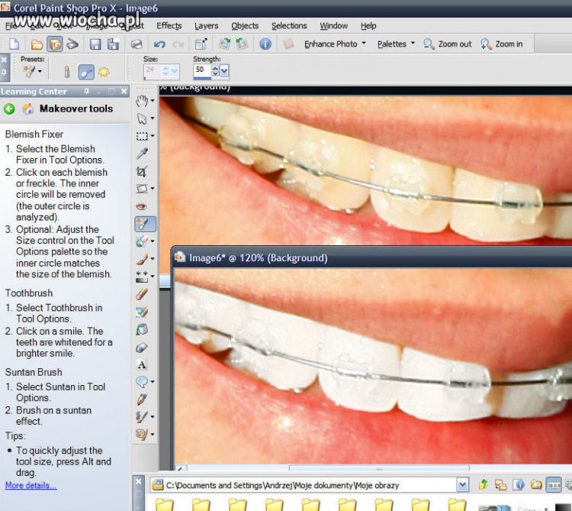This screenshot has width=572, height=511.
Task: Close the Learning Center panel
Action: pos(124,91)
